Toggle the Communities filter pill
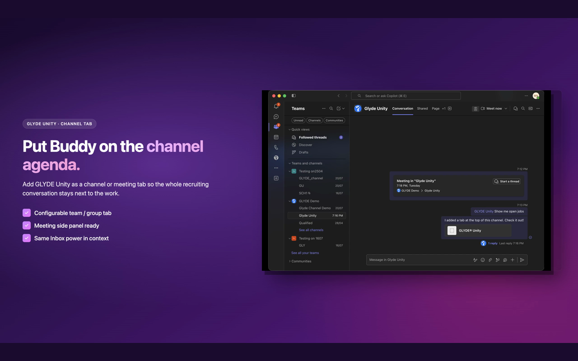 click(334, 120)
